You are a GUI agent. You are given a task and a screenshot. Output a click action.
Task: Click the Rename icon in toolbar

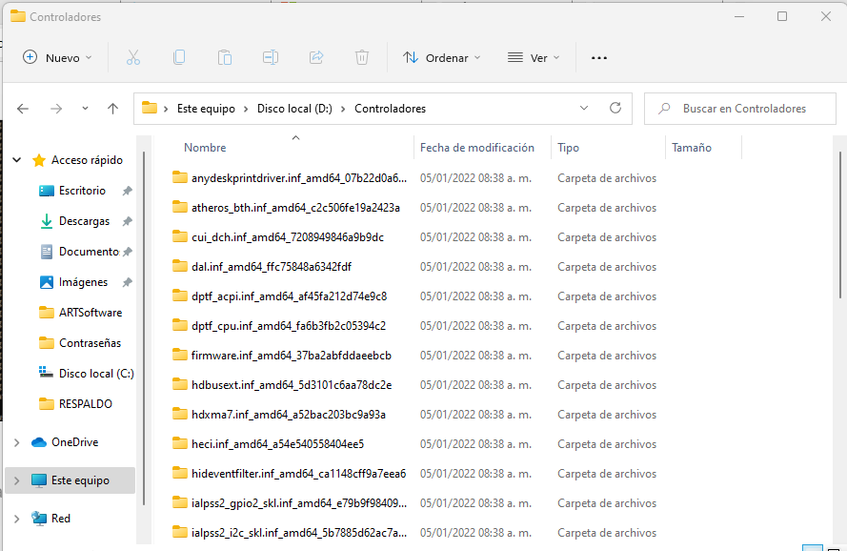(271, 58)
